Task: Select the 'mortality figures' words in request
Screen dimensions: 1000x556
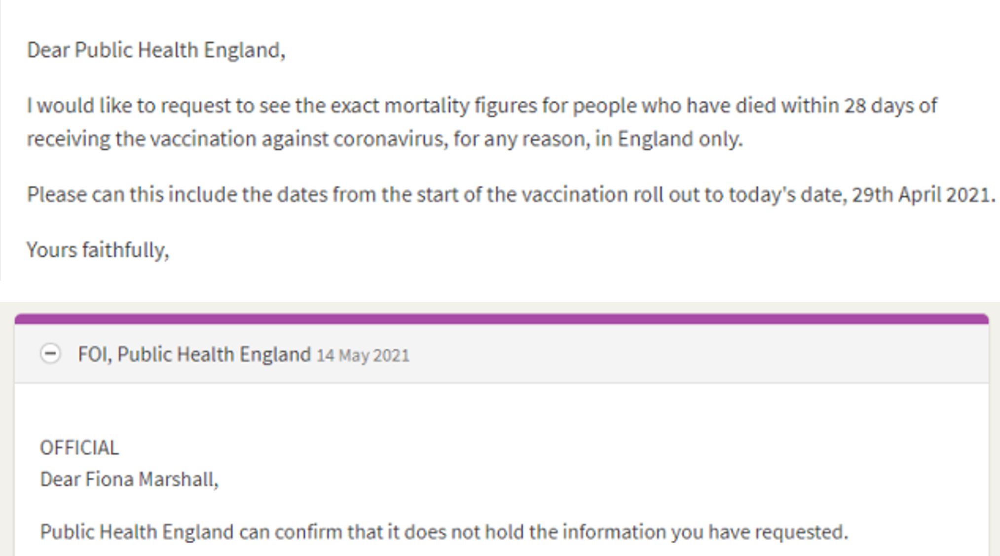Action: click(x=460, y=106)
